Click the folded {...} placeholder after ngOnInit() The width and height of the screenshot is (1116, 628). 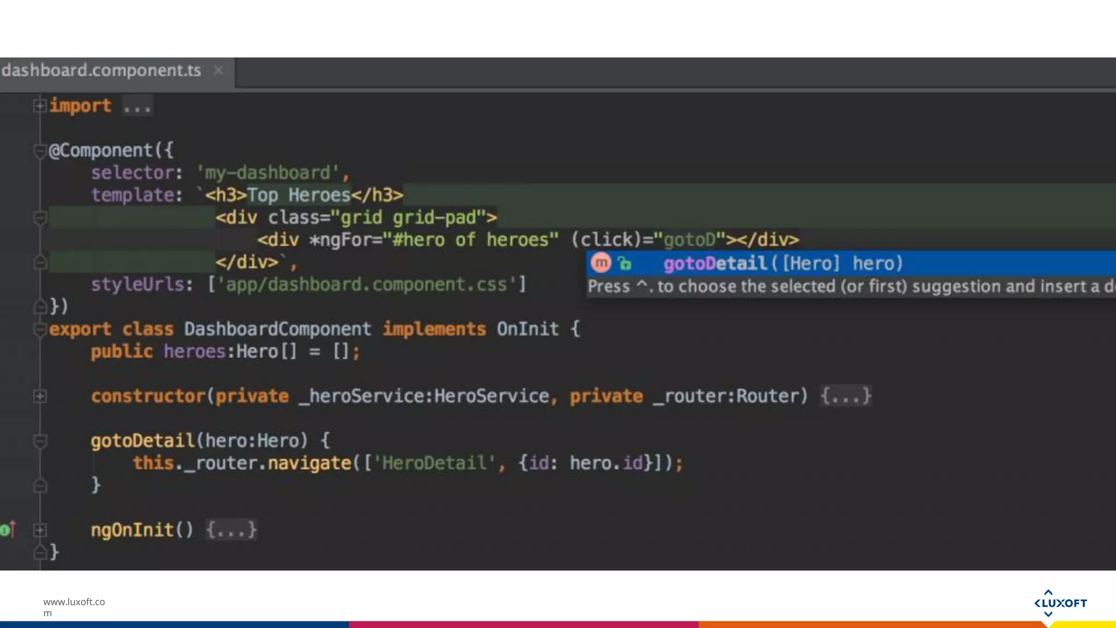231,530
